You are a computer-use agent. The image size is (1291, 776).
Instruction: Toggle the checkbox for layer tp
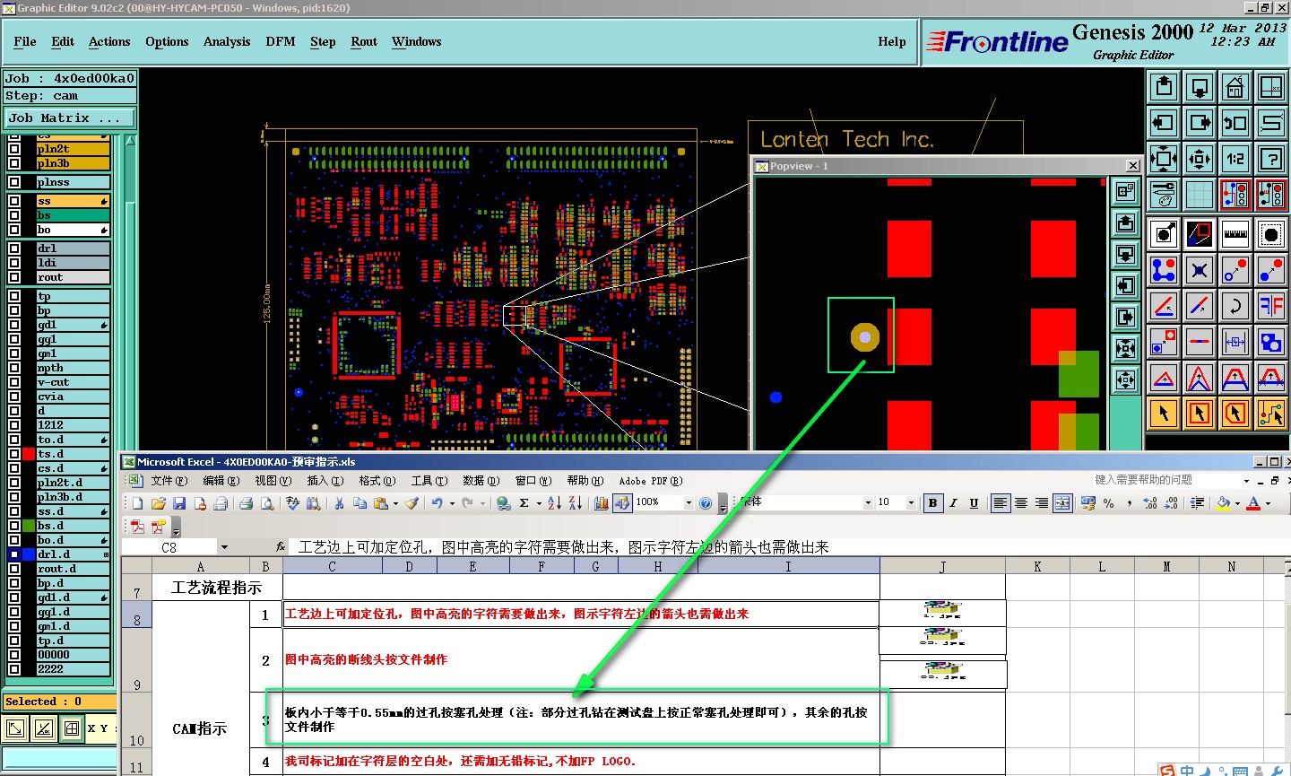14,296
